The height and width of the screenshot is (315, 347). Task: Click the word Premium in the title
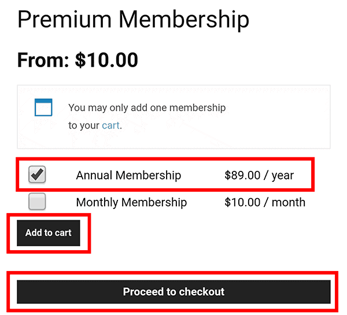[x=64, y=20]
